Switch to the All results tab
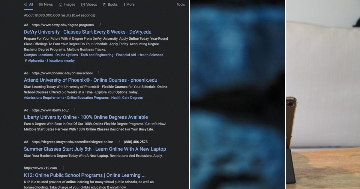 click(29, 4)
